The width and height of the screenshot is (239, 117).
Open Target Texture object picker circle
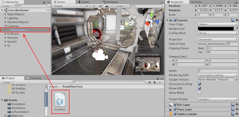coord(237,80)
